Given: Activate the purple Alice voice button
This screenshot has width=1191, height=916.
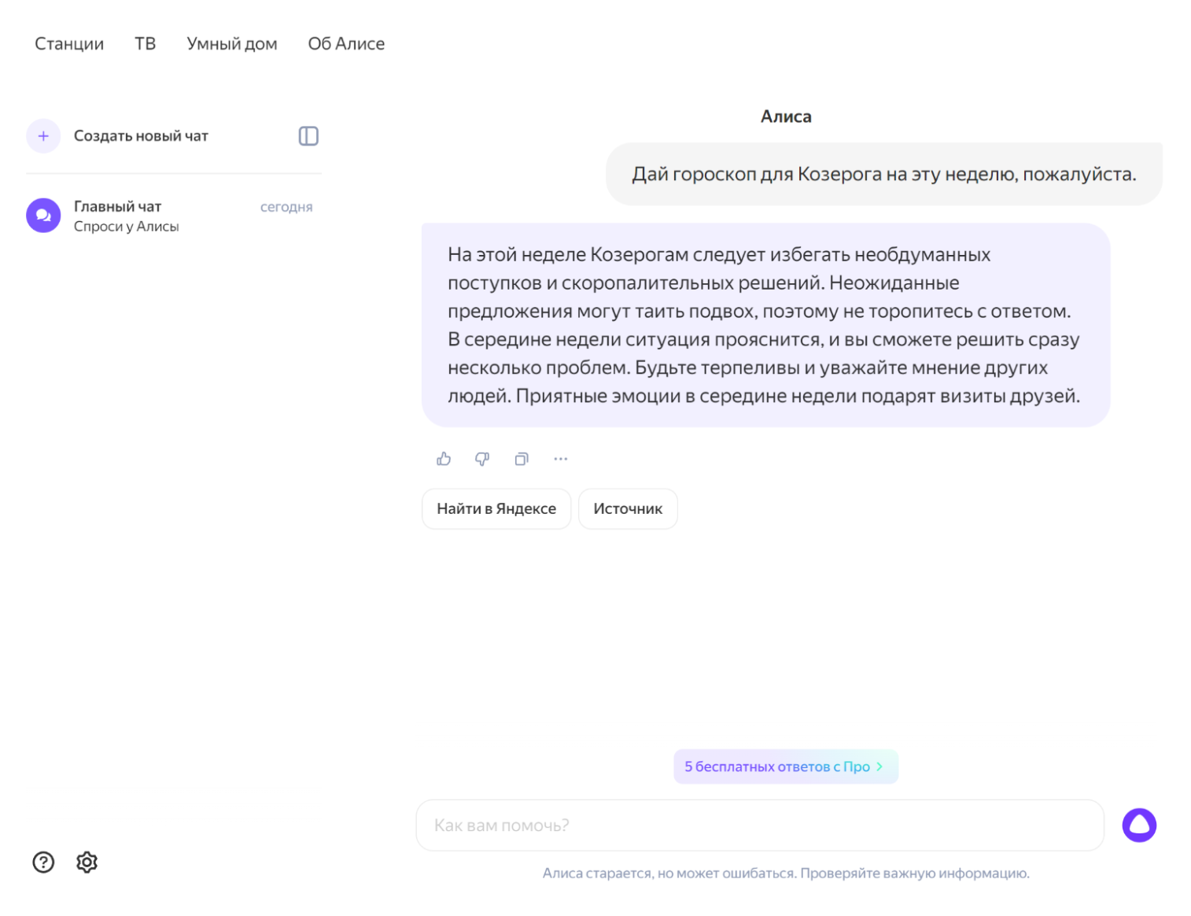Looking at the screenshot, I should (1139, 826).
